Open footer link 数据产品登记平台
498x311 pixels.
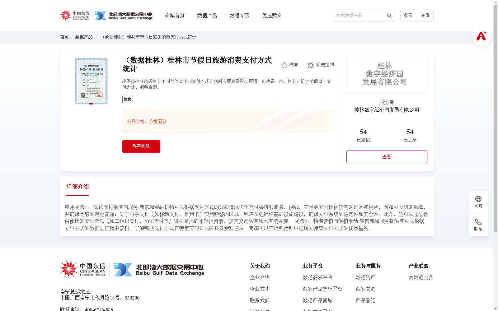point(322,289)
